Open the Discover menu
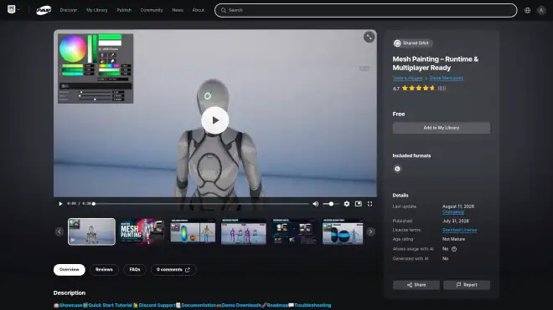Image resolution: width=553 pixels, height=310 pixels. (69, 10)
